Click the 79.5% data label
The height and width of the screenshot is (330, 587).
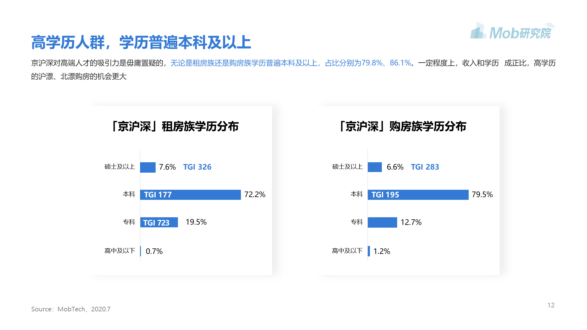[x=482, y=195]
